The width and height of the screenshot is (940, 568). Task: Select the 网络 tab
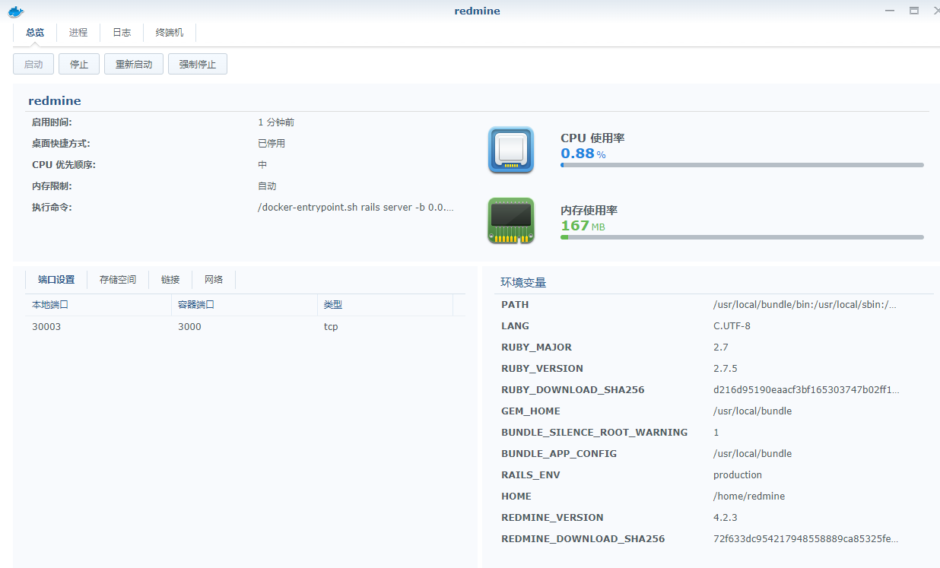pyautogui.click(x=214, y=280)
